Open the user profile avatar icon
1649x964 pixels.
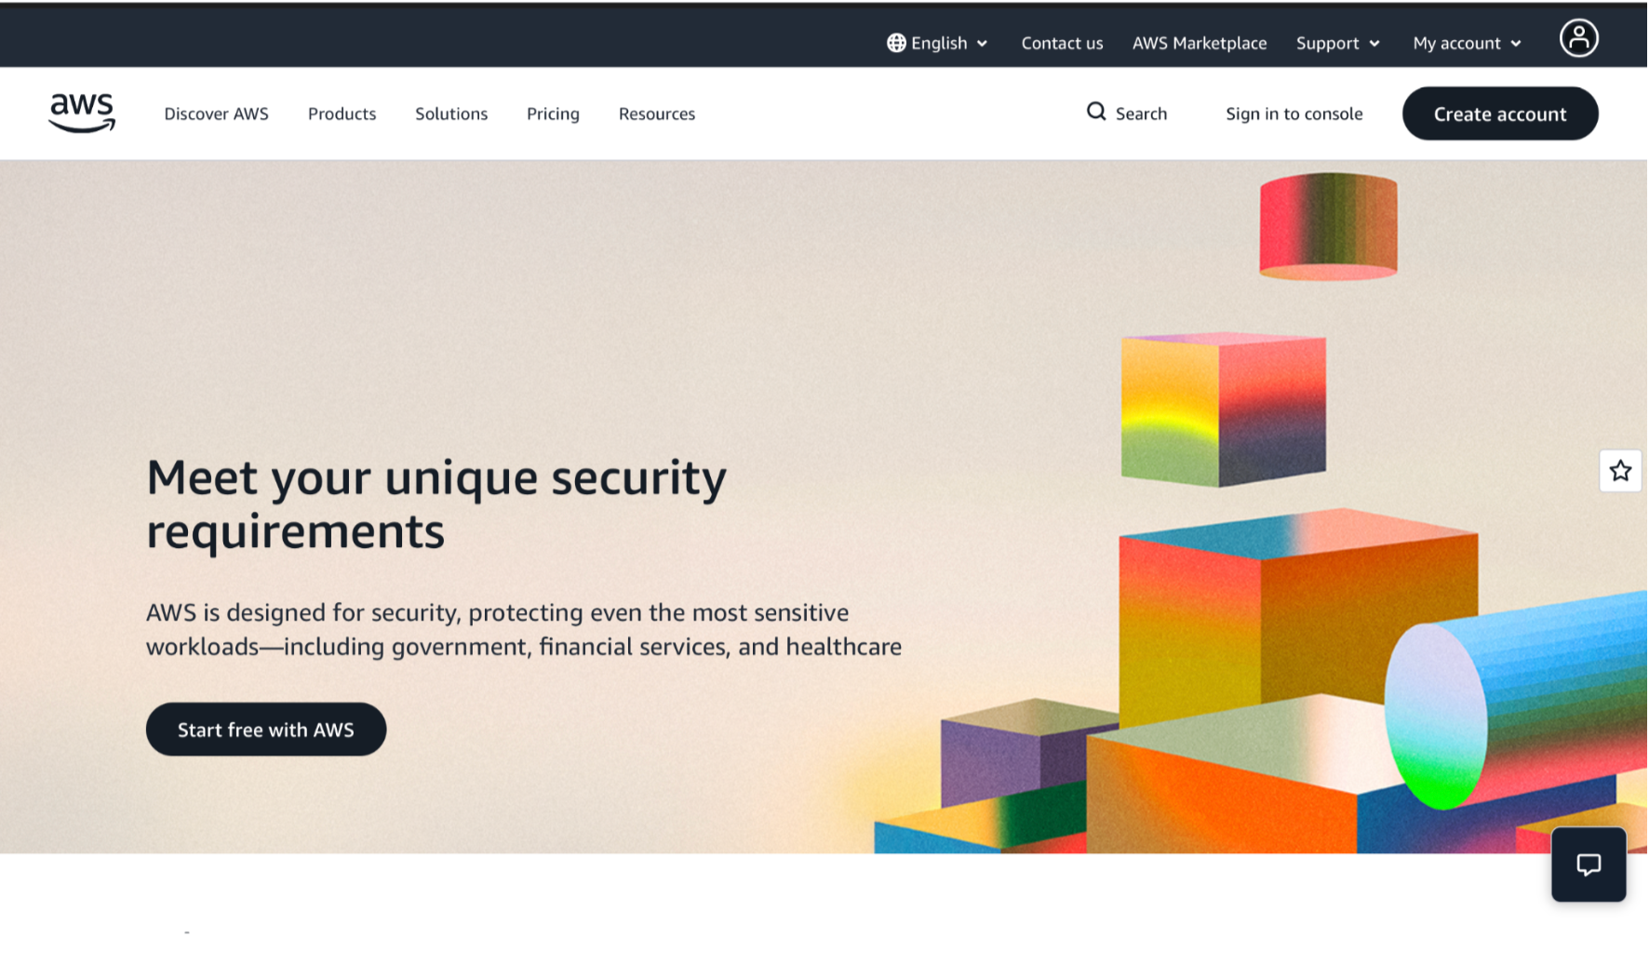click(x=1578, y=38)
